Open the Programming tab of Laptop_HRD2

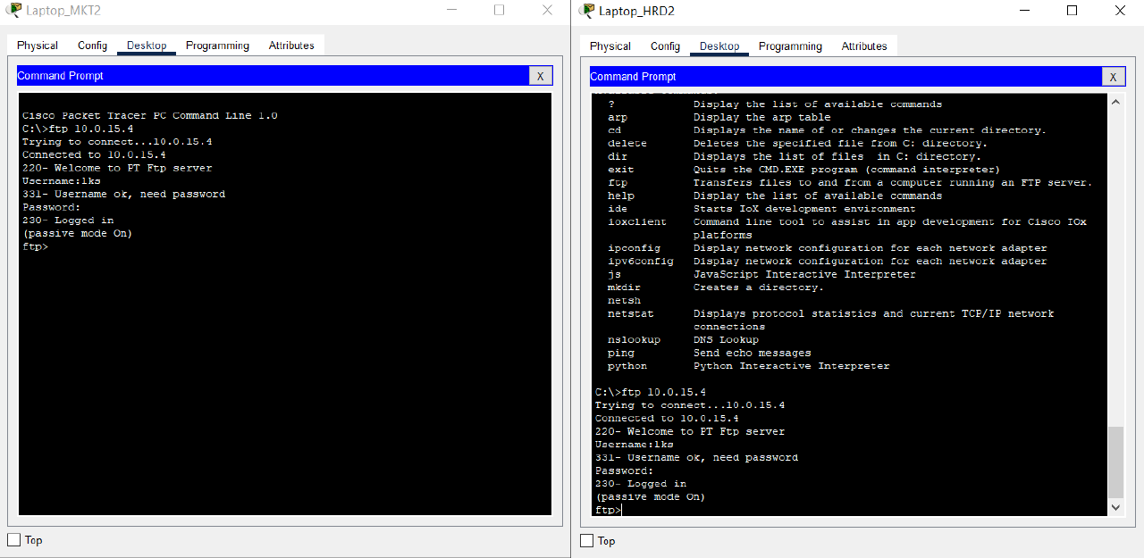coord(790,46)
